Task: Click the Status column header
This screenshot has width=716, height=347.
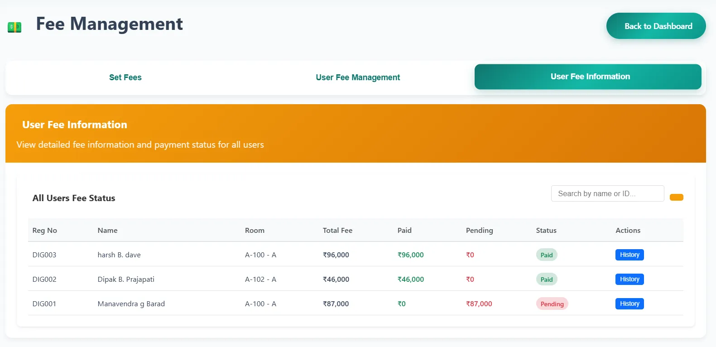Action: 546,230
